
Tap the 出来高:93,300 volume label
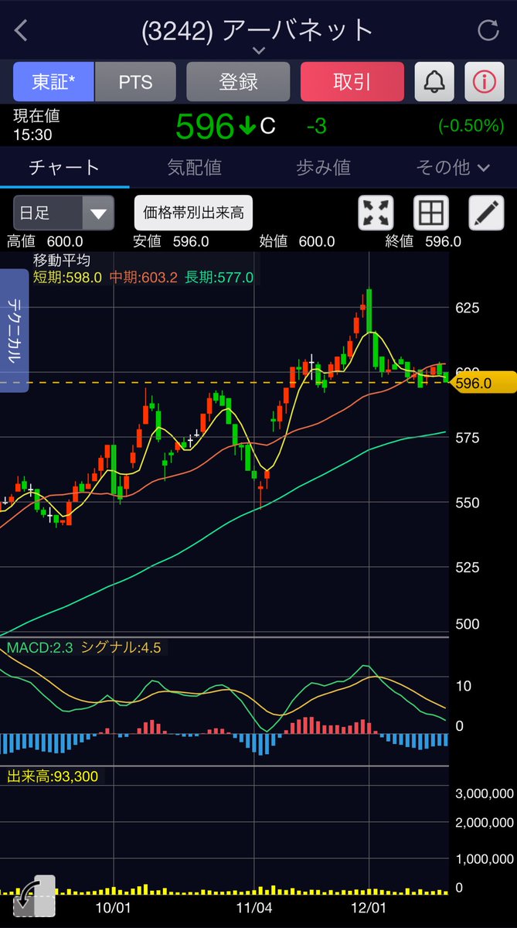click(53, 776)
